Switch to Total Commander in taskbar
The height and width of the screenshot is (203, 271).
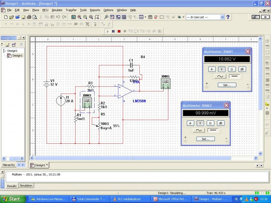point(89,199)
